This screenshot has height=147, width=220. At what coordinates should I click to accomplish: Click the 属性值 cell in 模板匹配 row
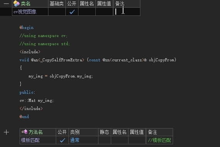(137, 140)
